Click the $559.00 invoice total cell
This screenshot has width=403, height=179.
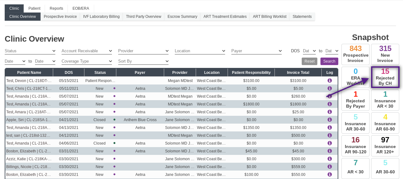point(298,167)
